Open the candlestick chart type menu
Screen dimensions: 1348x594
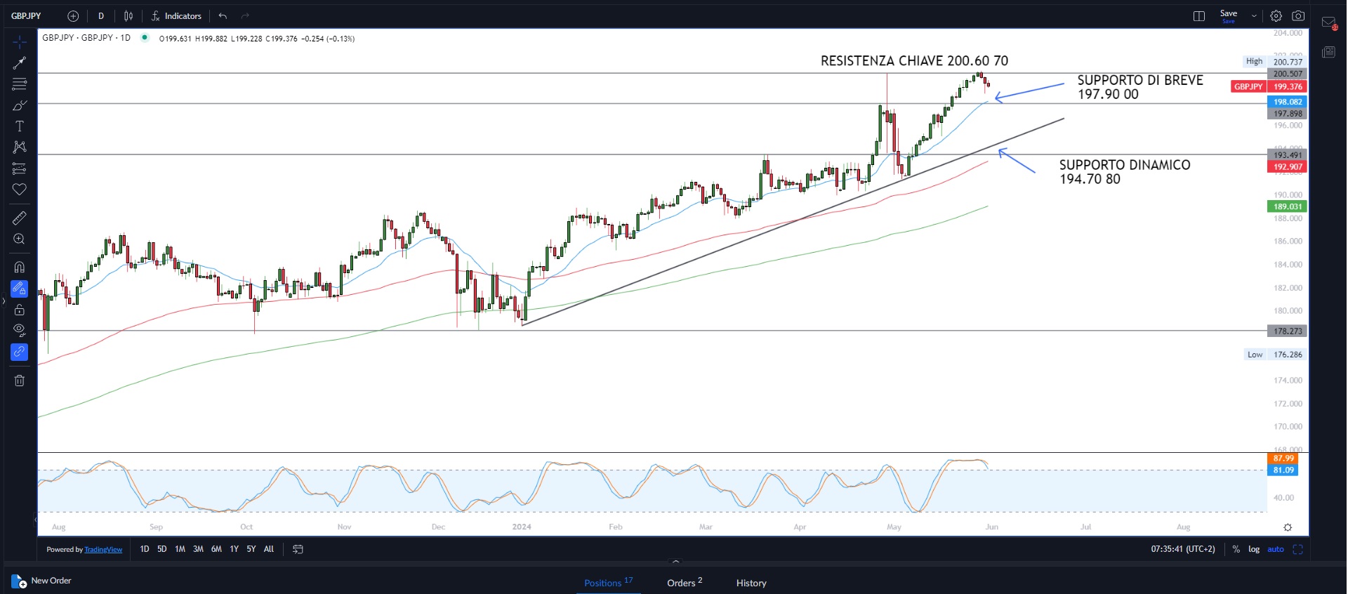tap(128, 16)
